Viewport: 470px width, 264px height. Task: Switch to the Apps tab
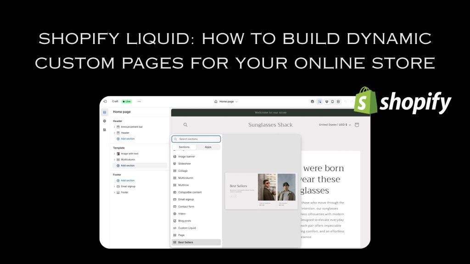coord(208,147)
